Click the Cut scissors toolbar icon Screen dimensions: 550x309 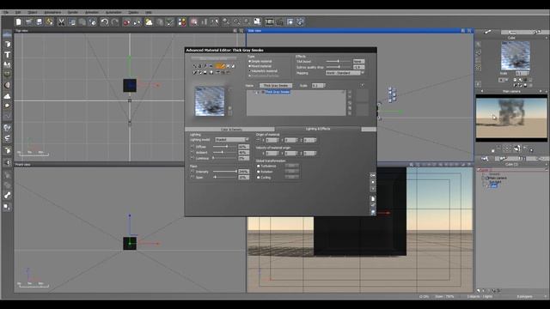coord(61,21)
